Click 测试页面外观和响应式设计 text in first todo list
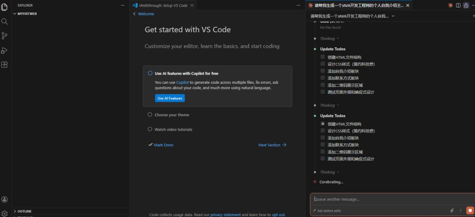The image size is (475, 217). click(x=351, y=92)
